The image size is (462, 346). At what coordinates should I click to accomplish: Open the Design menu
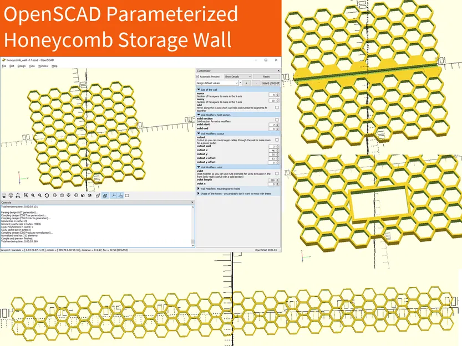point(22,65)
